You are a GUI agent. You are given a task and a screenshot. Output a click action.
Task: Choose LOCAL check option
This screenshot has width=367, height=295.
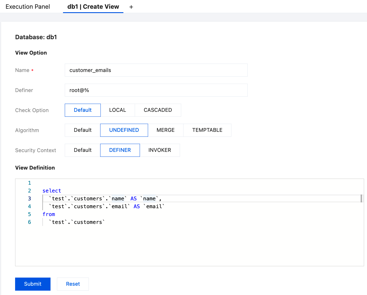click(118, 110)
